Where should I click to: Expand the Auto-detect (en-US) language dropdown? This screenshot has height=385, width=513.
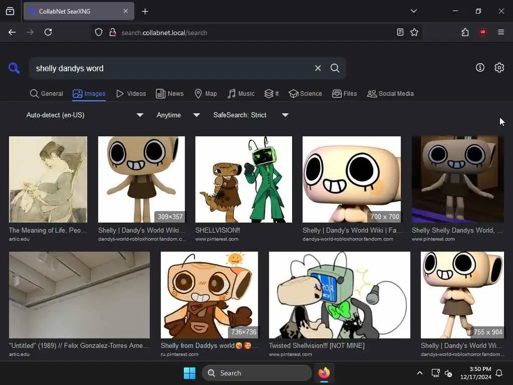(85, 115)
